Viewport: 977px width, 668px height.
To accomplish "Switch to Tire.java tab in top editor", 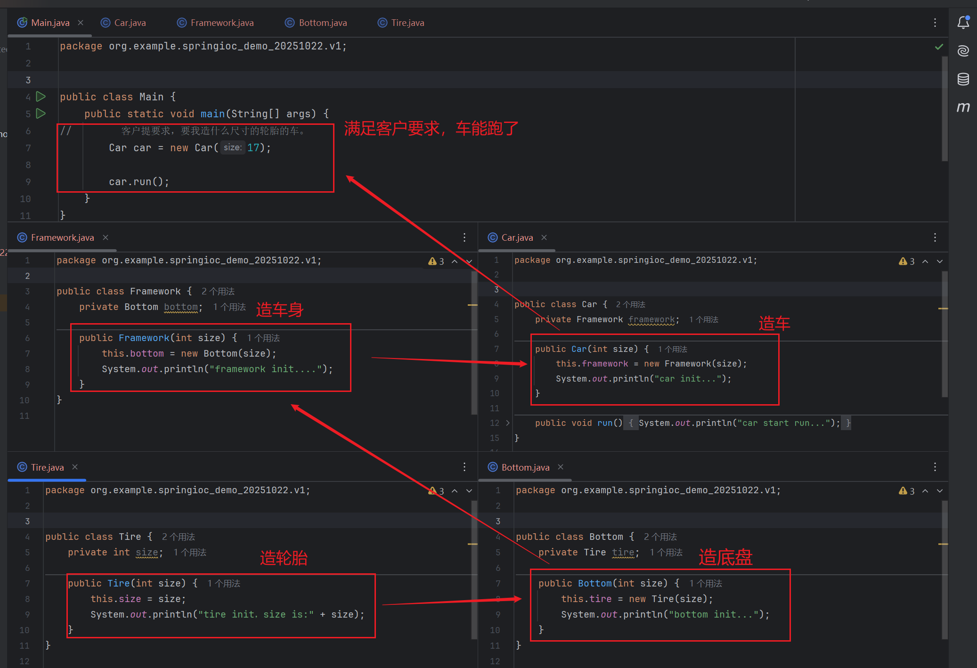I will point(407,23).
